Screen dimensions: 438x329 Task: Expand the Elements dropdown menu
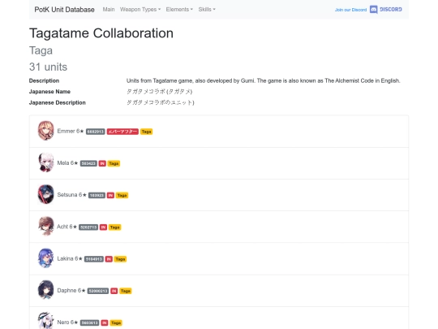(x=179, y=10)
